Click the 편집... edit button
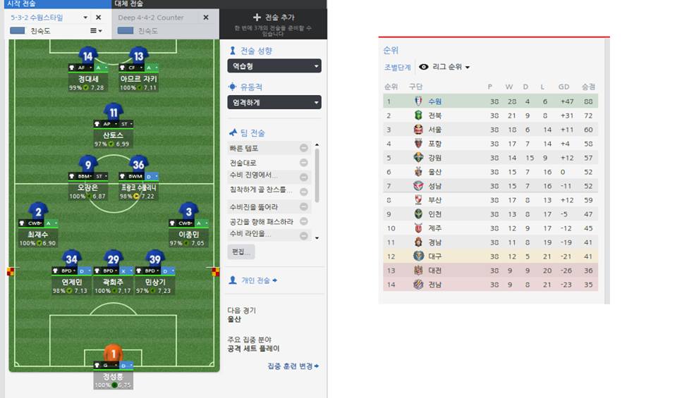The width and height of the screenshot is (677, 398). 241,251
